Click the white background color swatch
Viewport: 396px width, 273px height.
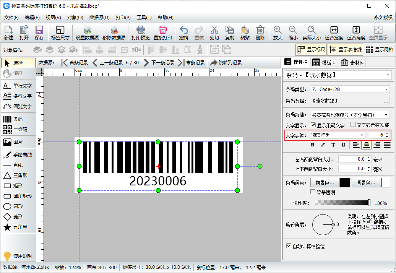[x=386, y=183]
